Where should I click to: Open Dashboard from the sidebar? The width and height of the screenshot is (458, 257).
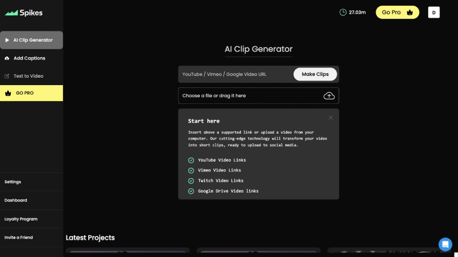point(16,200)
